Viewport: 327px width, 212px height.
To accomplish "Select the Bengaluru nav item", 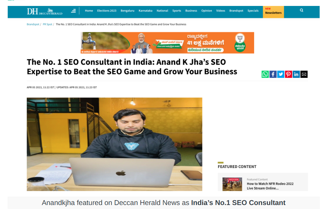I will (127, 11).
